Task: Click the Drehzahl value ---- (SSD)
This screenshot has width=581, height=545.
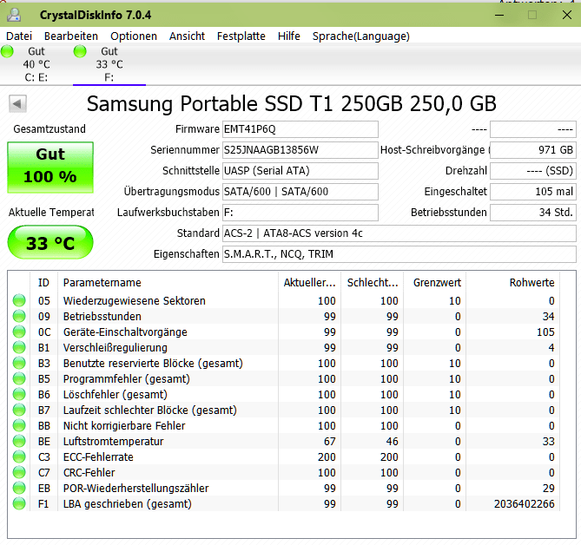Action: pos(533,171)
